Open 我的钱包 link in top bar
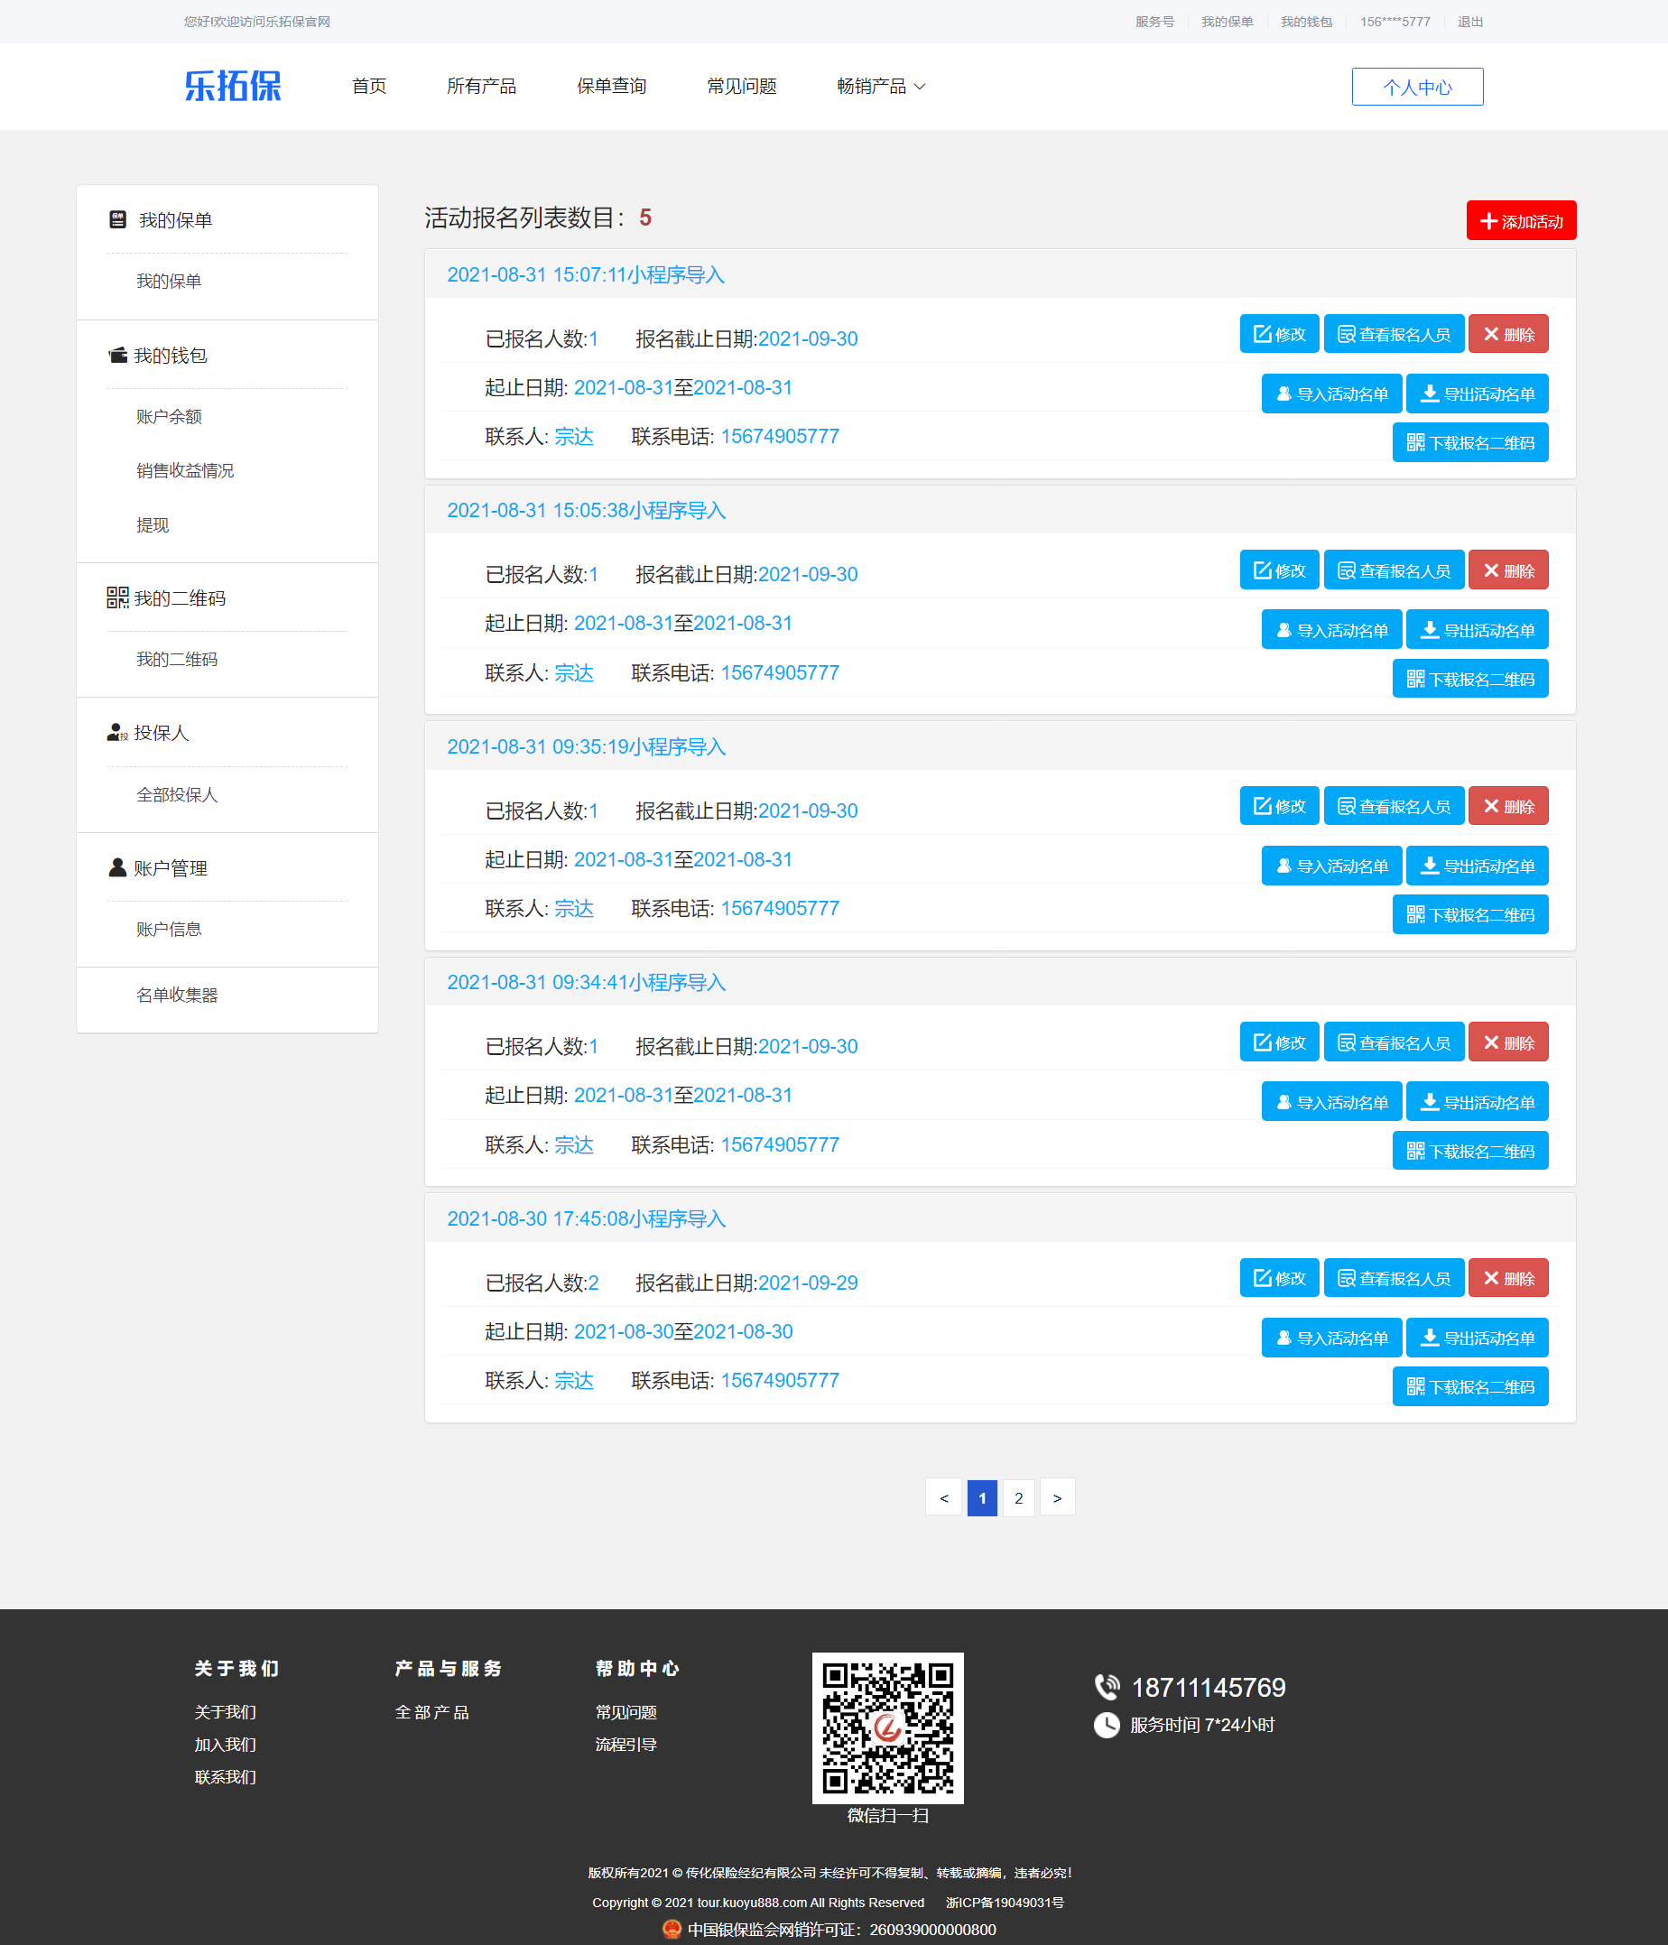The image size is (1668, 1945). [1307, 22]
